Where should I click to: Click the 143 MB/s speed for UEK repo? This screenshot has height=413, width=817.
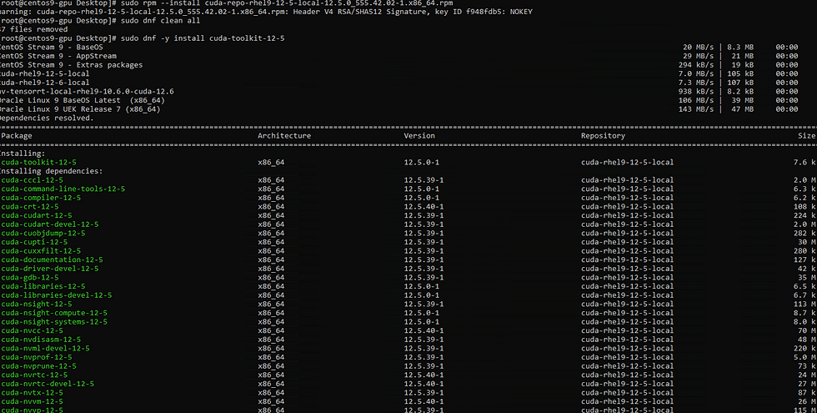[x=696, y=109]
